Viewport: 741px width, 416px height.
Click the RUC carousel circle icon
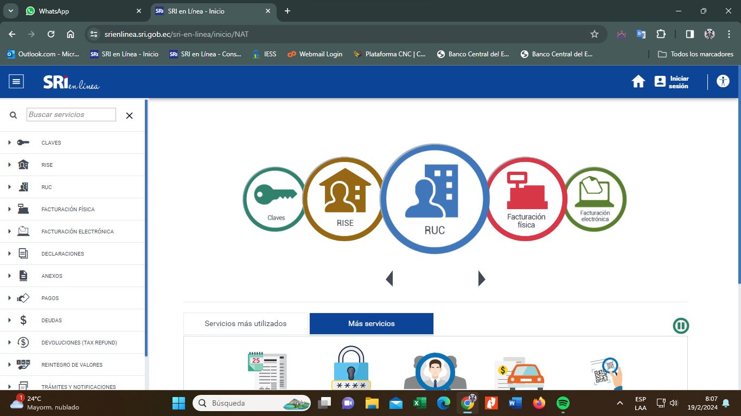pos(434,199)
